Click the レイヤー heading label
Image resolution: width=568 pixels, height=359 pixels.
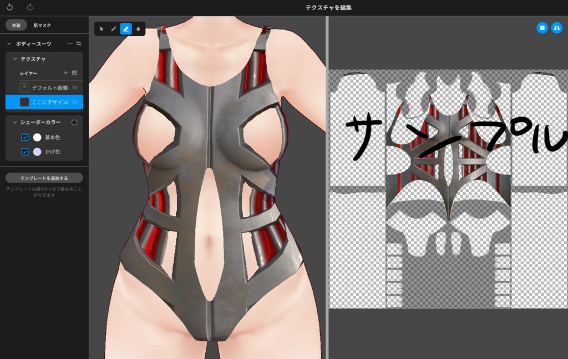29,73
